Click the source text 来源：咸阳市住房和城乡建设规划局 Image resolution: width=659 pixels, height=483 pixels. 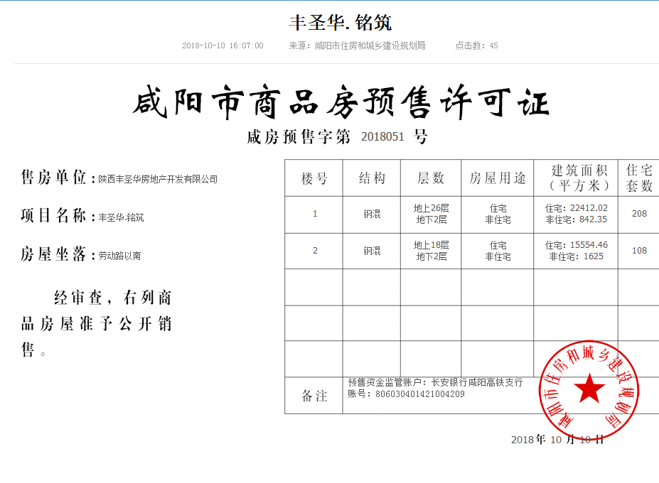tap(358, 45)
